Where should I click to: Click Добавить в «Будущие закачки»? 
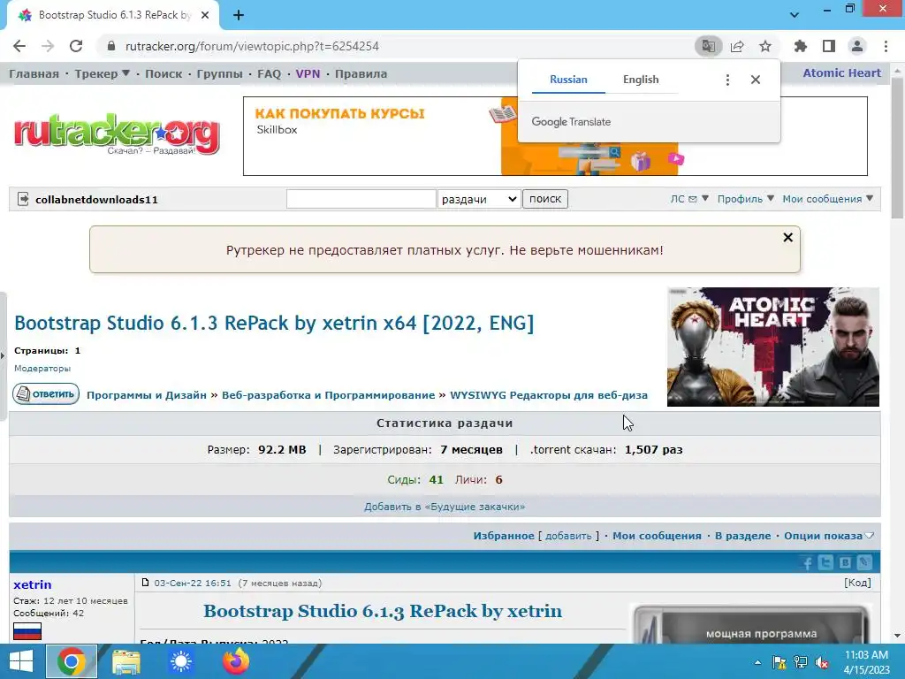coord(445,507)
